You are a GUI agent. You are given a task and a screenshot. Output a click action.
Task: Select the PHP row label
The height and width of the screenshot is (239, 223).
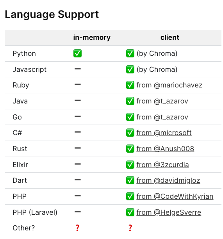(x=20, y=196)
